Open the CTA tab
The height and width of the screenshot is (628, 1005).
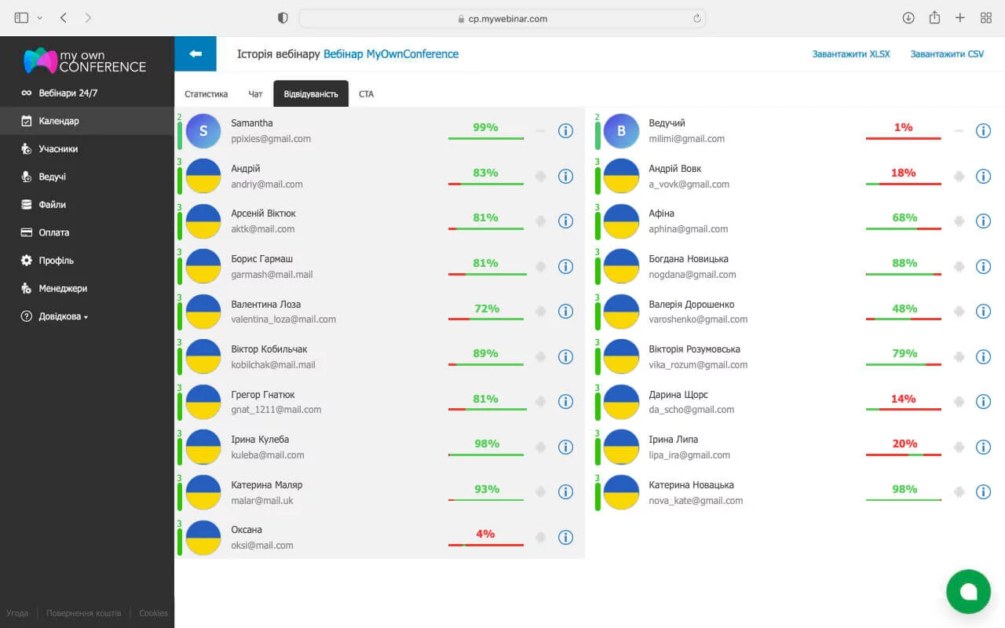click(366, 94)
